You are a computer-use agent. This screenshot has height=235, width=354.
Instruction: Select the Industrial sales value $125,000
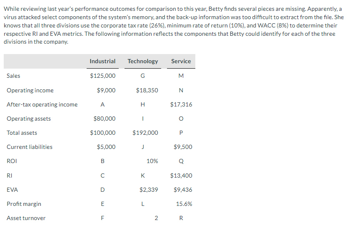click(103, 76)
